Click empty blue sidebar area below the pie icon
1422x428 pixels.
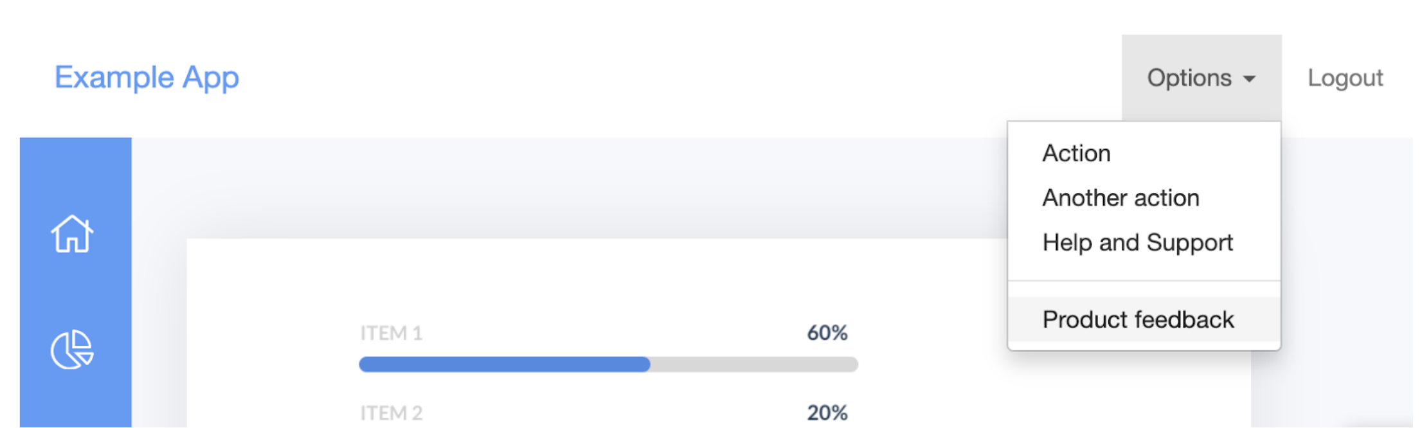tap(75, 402)
